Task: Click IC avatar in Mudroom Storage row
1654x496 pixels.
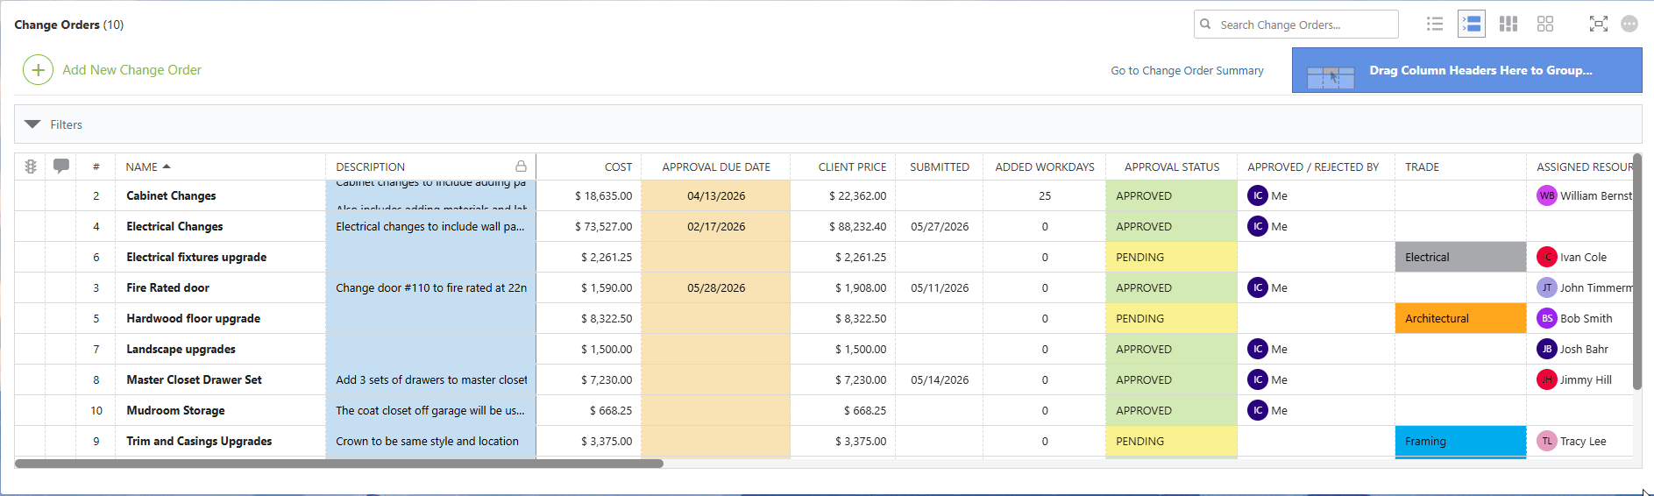Action: click(1258, 410)
